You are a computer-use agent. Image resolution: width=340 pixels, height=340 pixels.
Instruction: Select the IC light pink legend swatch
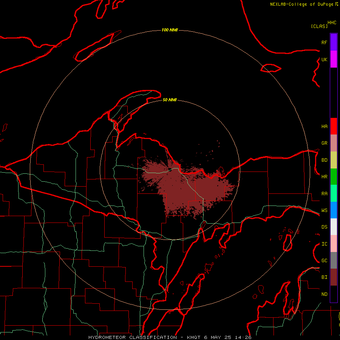tap(334, 244)
